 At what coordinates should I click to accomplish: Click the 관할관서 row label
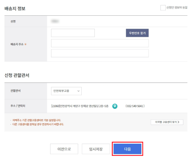pos(15,91)
